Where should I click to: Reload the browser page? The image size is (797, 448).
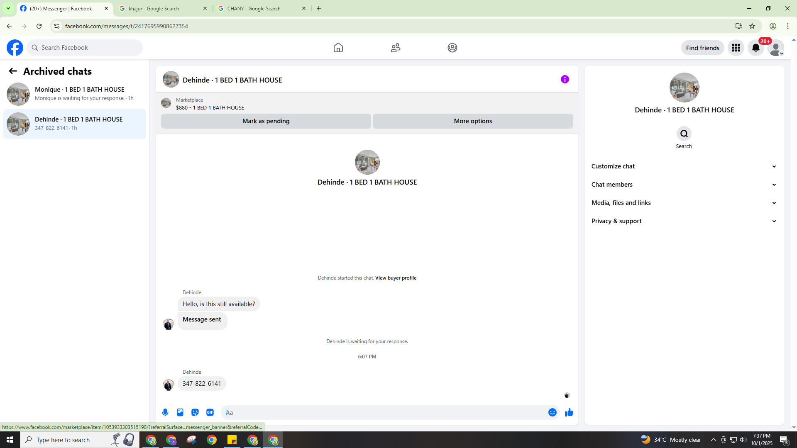39,26
